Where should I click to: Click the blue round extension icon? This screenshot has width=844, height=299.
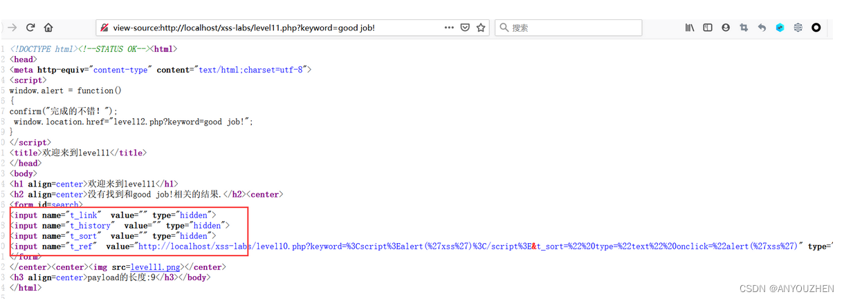click(780, 28)
